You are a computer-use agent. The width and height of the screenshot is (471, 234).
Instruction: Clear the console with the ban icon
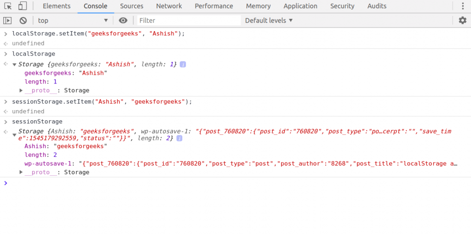coord(23,21)
